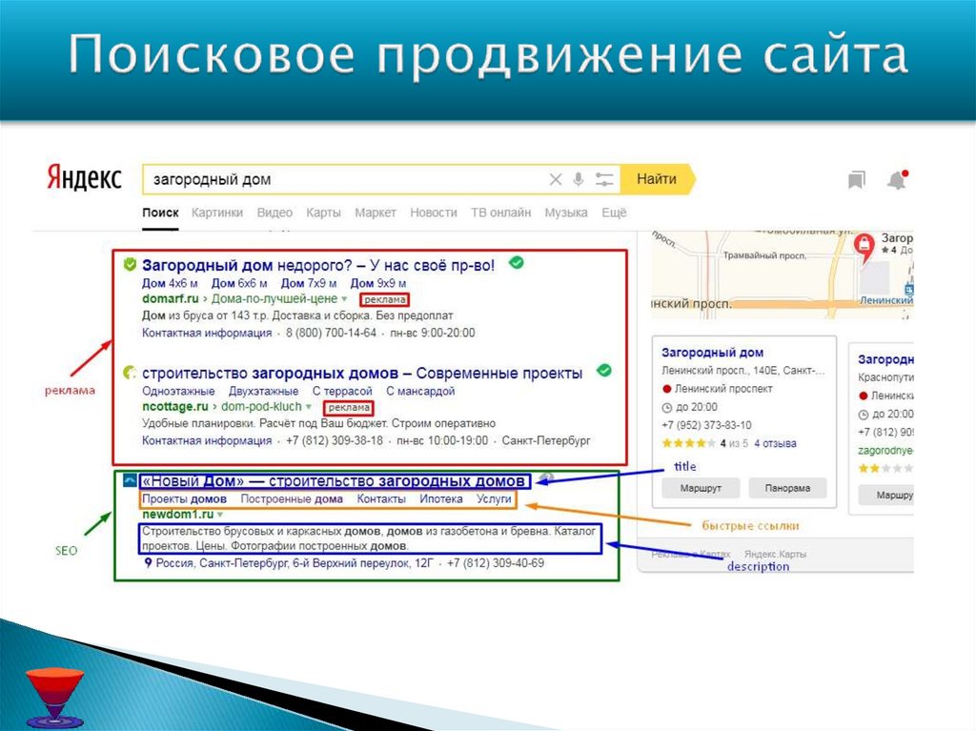Go to the Новости tab
The width and height of the screenshot is (976, 731).
click(434, 213)
